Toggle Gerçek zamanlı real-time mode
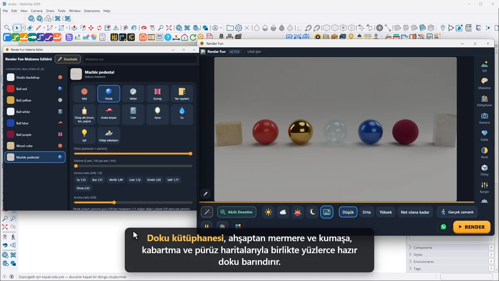 (457, 212)
